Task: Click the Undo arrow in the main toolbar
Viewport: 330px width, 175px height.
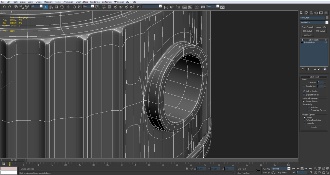Action: pyautogui.click(x=4, y=6)
